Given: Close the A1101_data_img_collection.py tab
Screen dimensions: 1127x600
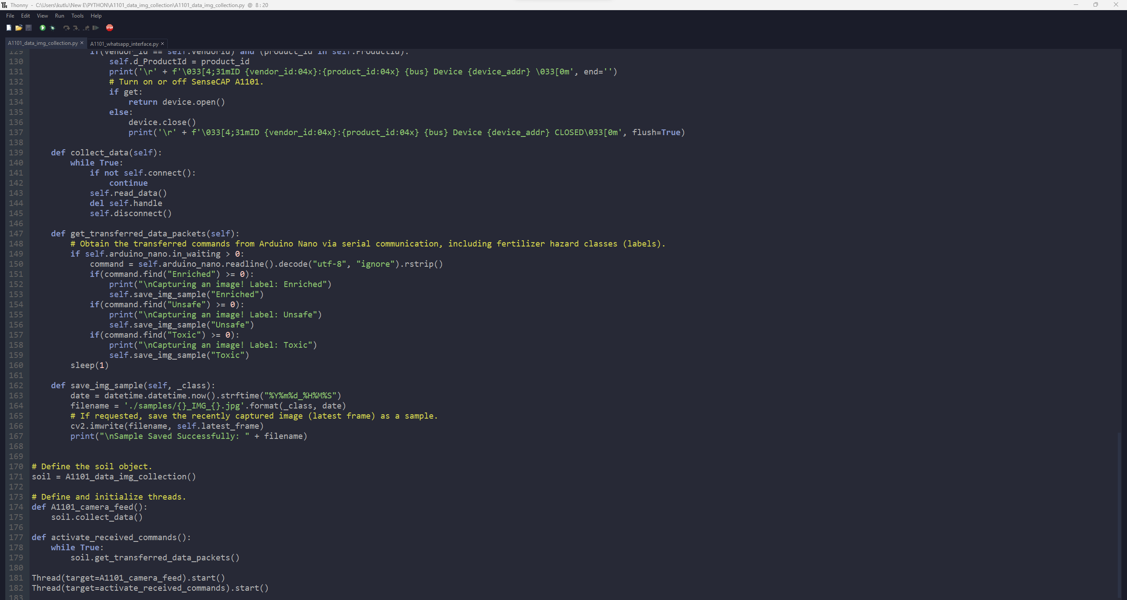Looking at the screenshot, I should click(82, 43).
